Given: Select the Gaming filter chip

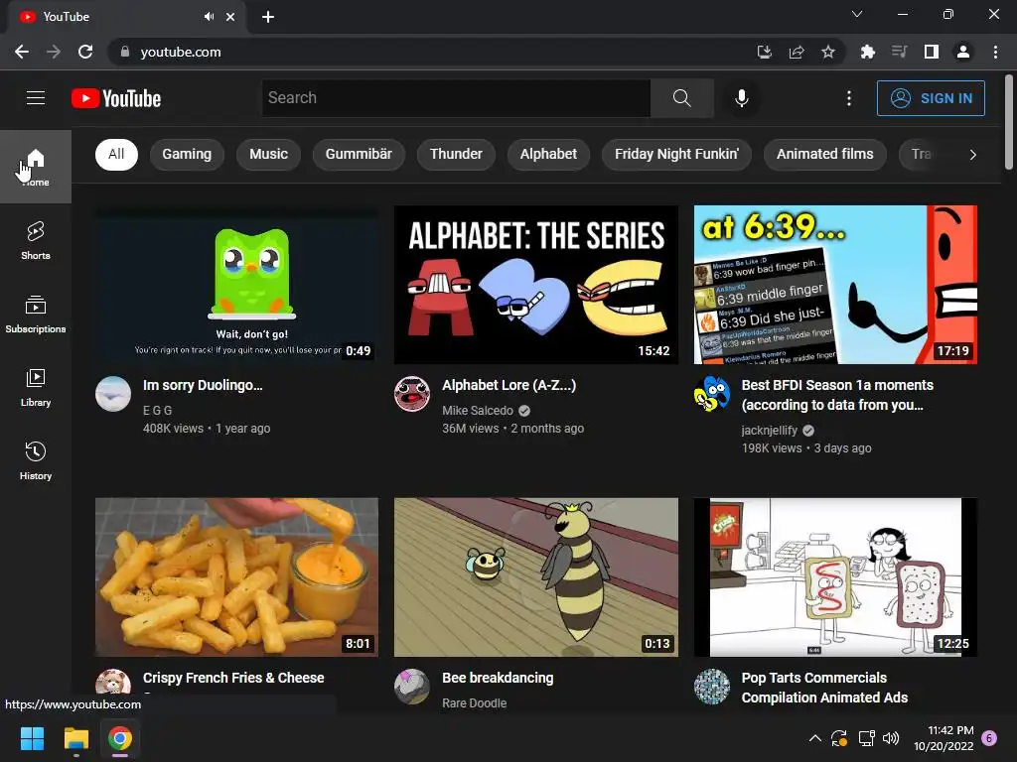Looking at the screenshot, I should [x=187, y=154].
